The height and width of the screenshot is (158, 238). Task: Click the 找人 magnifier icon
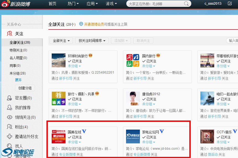[9, 146]
